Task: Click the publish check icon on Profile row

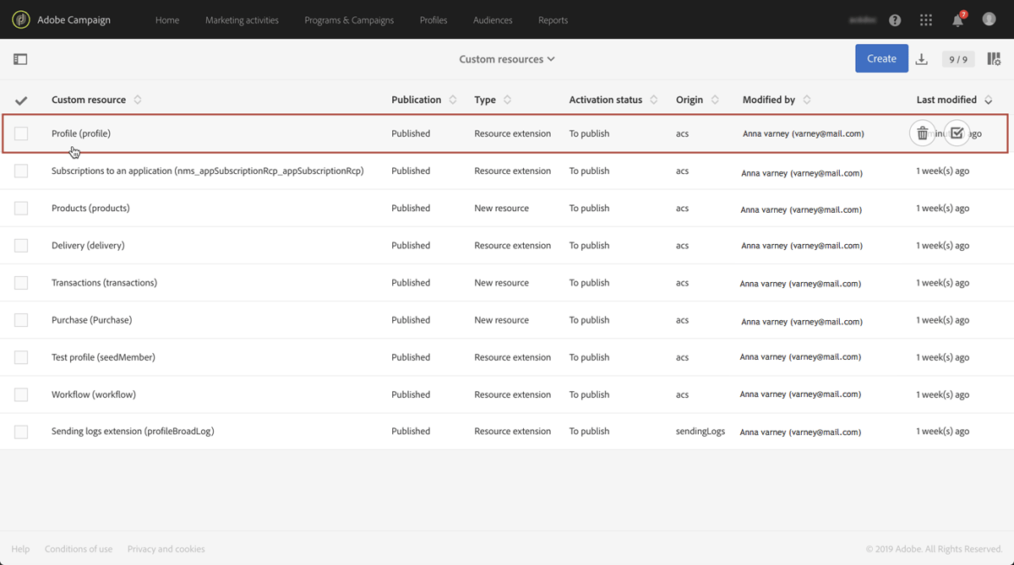Action: point(957,133)
